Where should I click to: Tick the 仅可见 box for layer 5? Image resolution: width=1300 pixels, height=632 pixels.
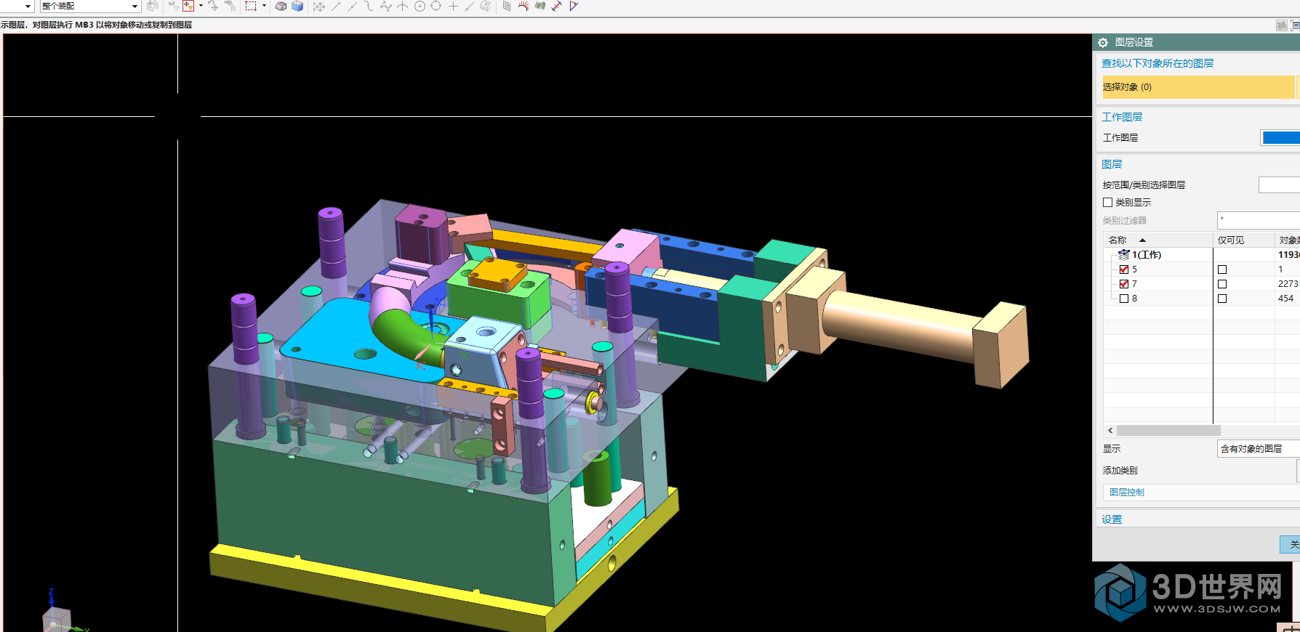(1222, 270)
